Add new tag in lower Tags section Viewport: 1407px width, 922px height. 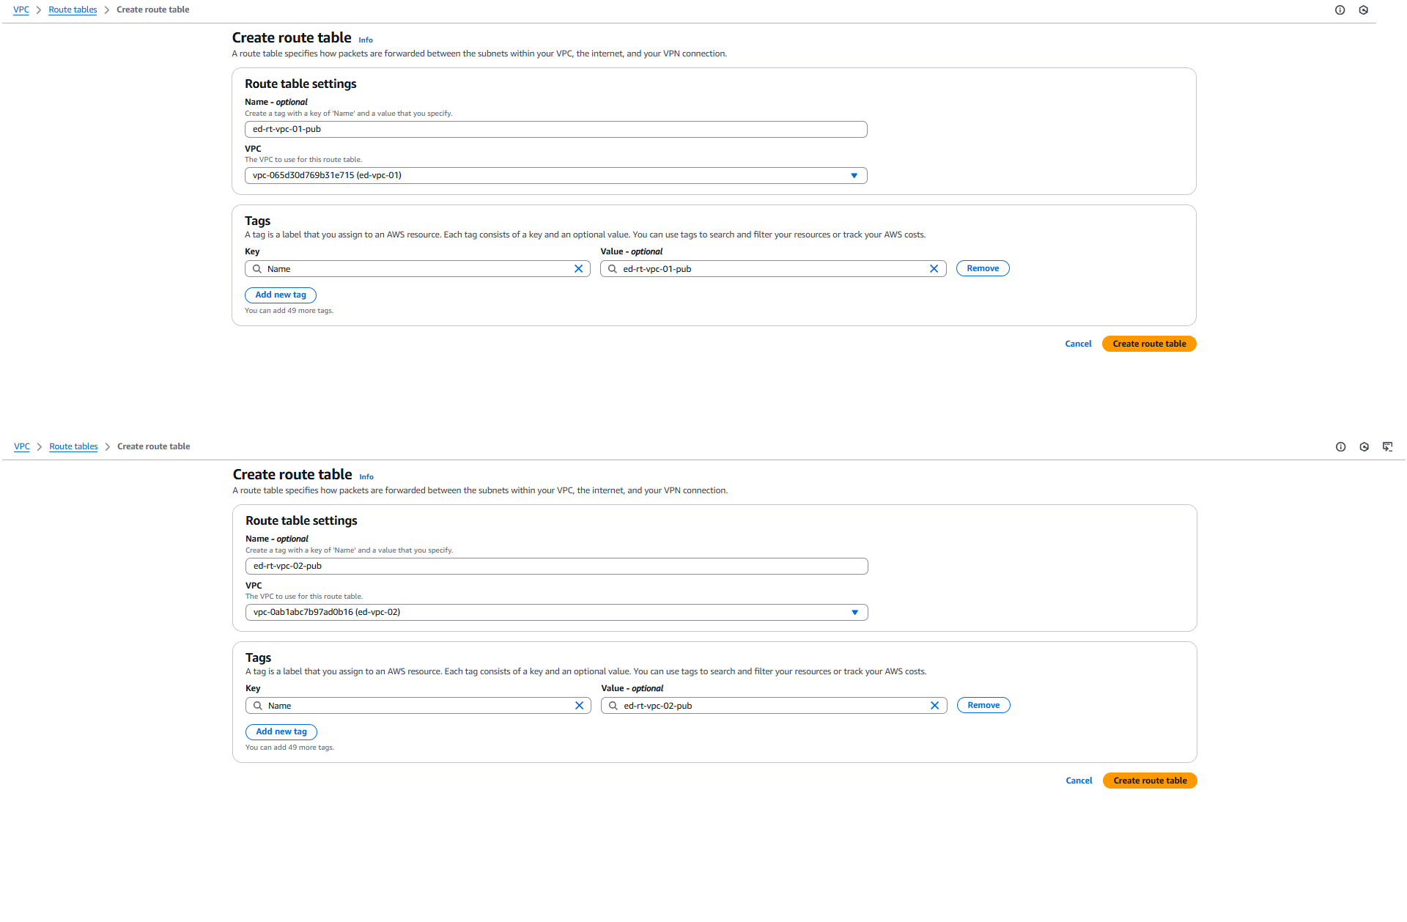pyautogui.click(x=281, y=732)
